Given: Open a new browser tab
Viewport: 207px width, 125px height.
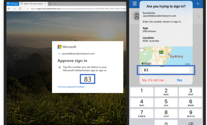Looking at the screenshot, I should click(x=50, y=4).
